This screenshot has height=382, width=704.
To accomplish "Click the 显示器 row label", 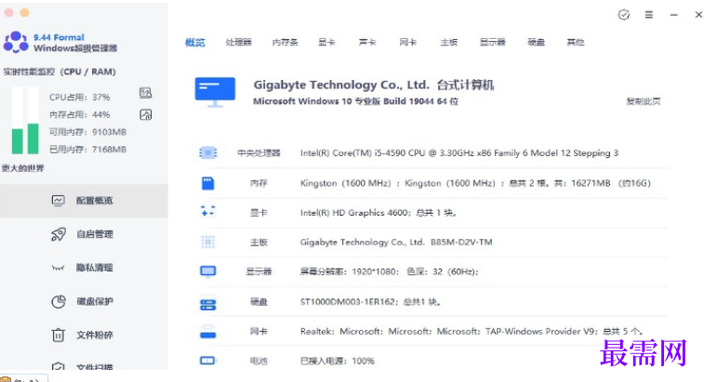I will click(259, 271).
